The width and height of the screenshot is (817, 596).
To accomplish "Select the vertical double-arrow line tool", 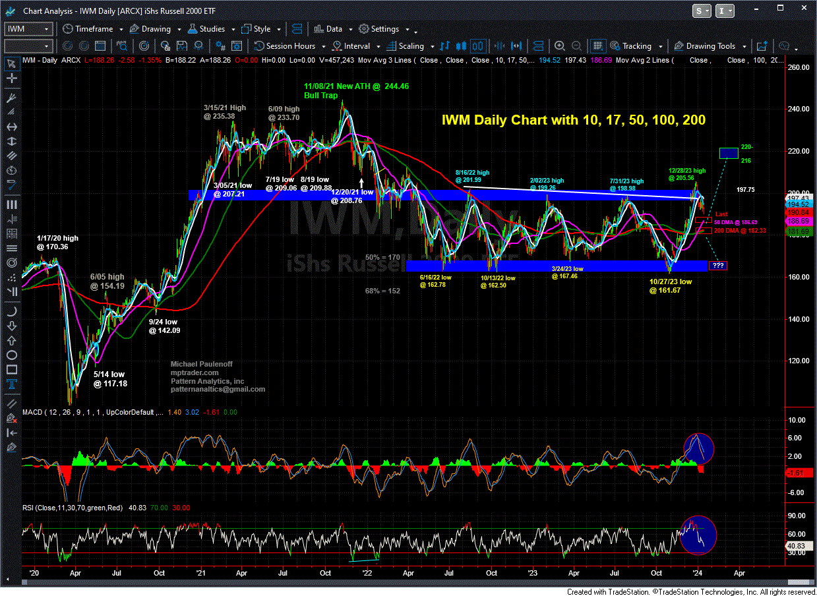I will tap(11, 142).
